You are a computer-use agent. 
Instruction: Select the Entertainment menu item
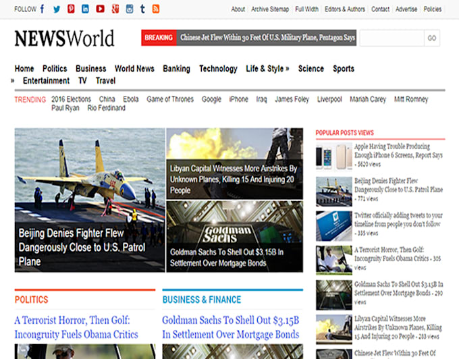47,80
